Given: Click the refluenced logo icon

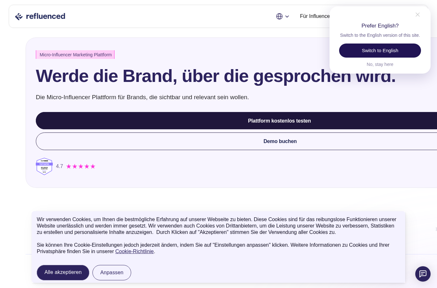Looking at the screenshot, I should pos(19,16).
